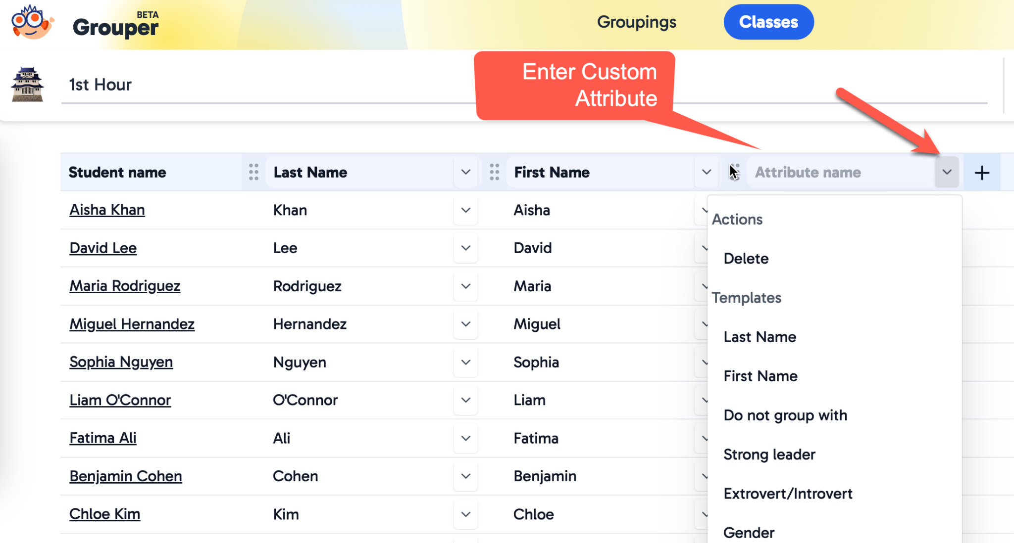The image size is (1014, 543).
Task: Click the 'Kim' last name cell
Action: [x=286, y=514]
